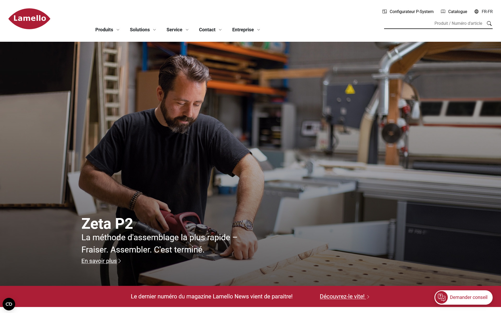This screenshot has width=501, height=313.
Task: Click the search magnifier icon
Action: click(x=489, y=23)
